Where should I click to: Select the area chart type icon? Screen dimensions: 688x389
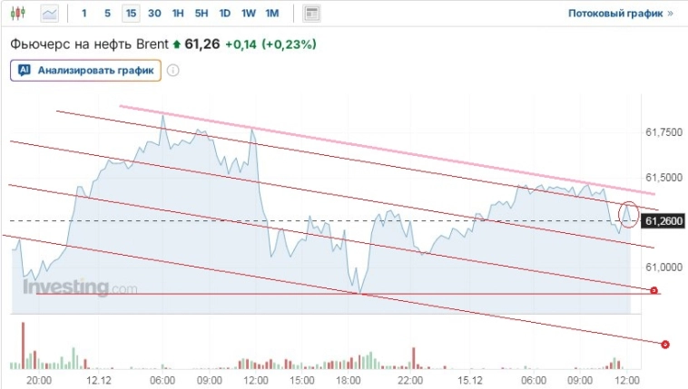click(x=49, y=14)
